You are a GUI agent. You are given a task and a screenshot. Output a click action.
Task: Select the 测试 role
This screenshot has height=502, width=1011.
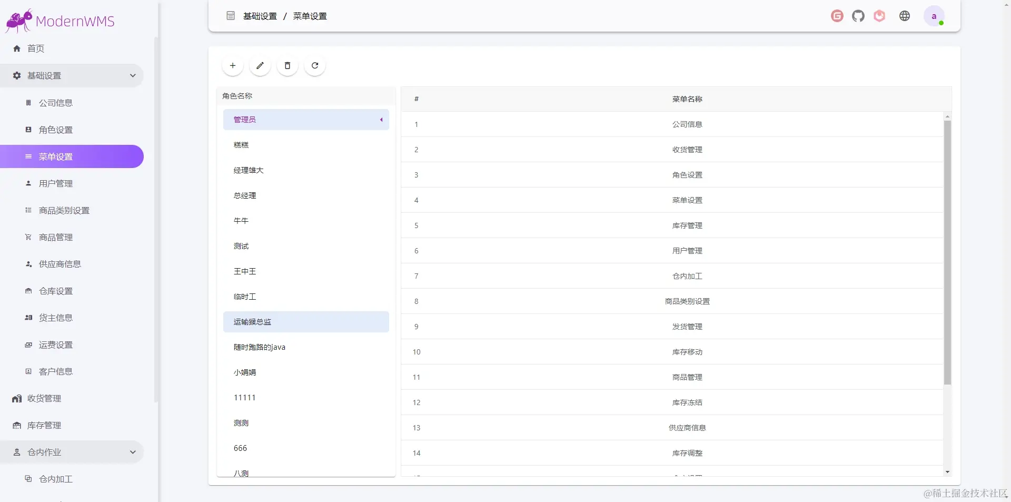[306, 246]
